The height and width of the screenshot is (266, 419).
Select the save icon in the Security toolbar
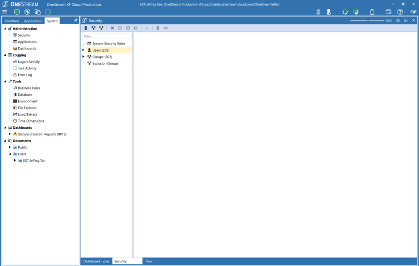[135, 28]
